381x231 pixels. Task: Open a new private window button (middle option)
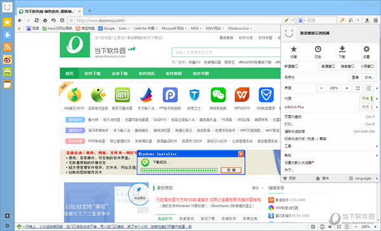[347, 66]
